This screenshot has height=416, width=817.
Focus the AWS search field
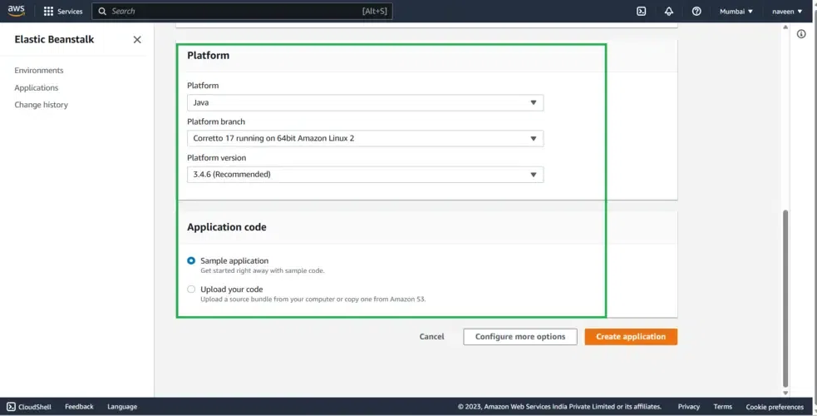tap(243, 11)
